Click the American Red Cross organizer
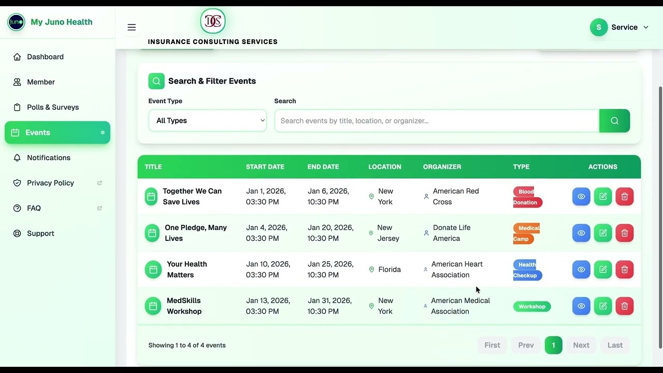663x373 pixels. [456, 197]
